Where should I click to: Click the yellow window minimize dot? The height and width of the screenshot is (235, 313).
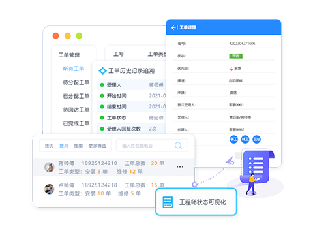(68, 36)
